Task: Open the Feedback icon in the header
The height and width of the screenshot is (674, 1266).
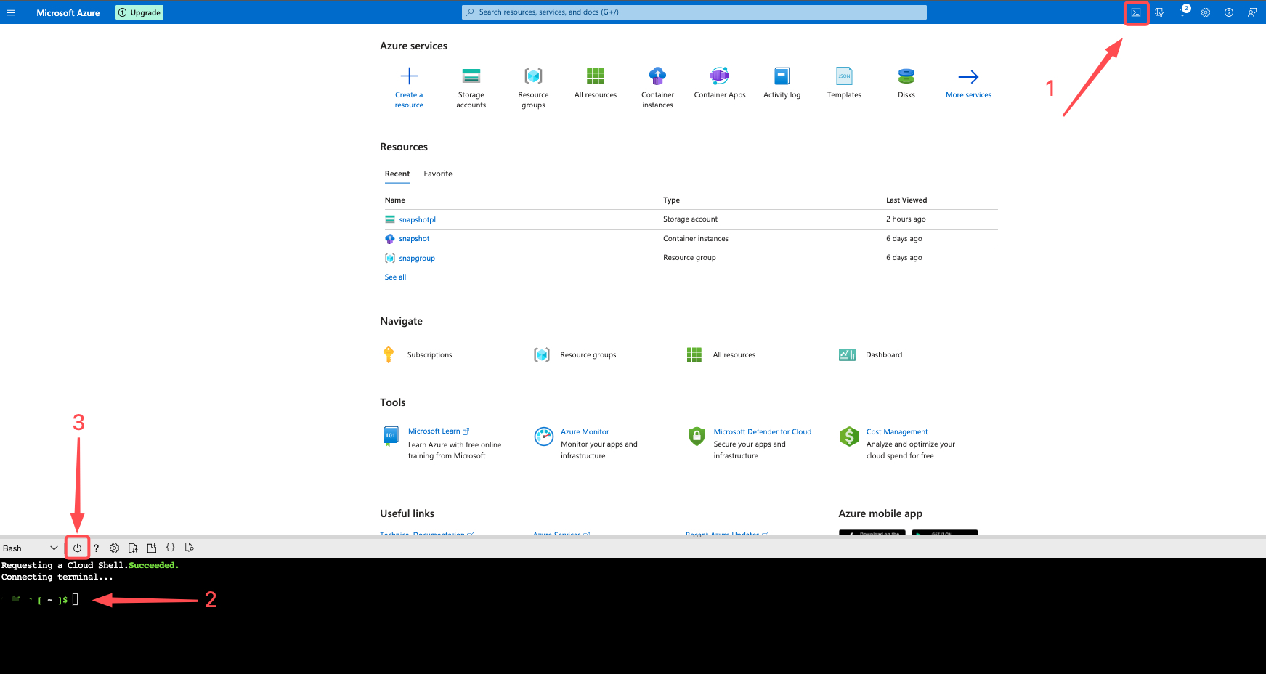Action: [x=1252, y=12]
